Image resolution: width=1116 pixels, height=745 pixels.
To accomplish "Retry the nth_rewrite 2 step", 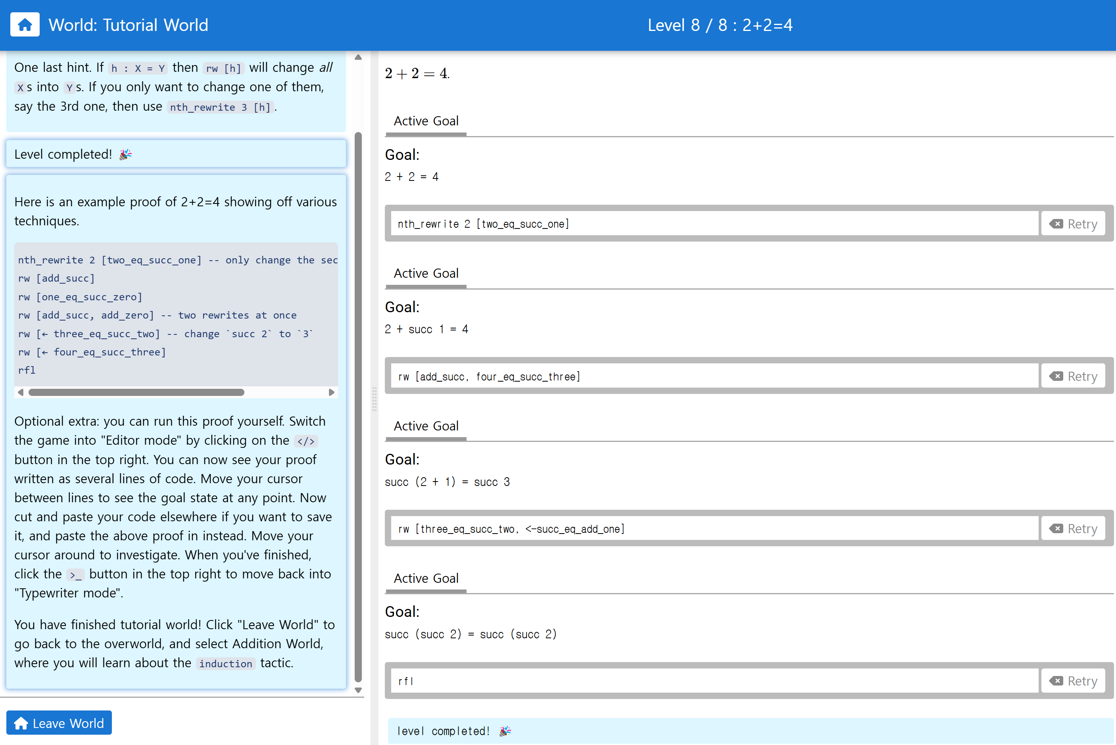I will (1073, 224).
